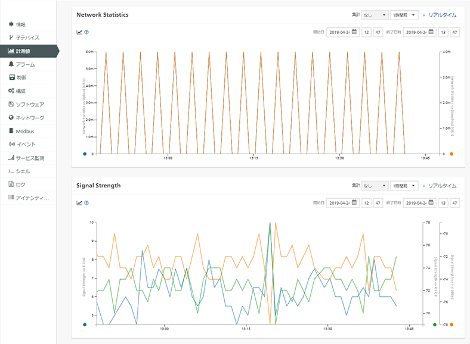Click the green series dot in Signal Strength

coord(435,324)
